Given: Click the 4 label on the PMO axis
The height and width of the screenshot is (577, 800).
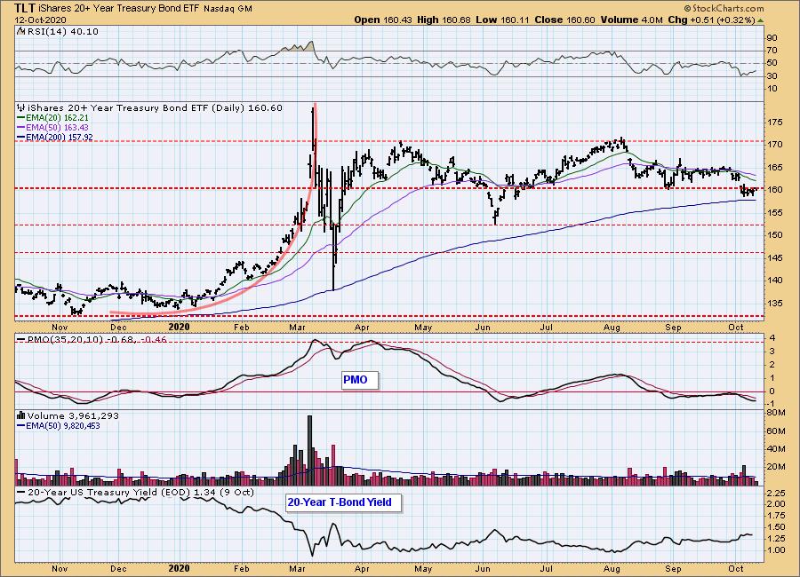Looking at the screenshot, I should (x=772, y=338).
